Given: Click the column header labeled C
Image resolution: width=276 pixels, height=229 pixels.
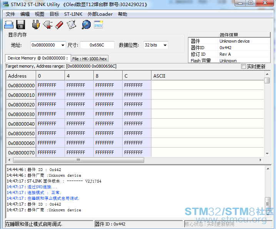Looking at the screenshot, I should [137, 76].
